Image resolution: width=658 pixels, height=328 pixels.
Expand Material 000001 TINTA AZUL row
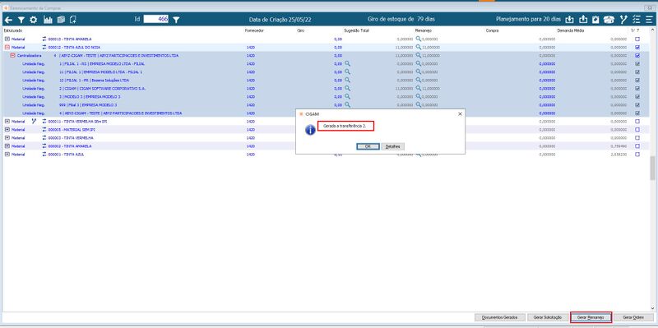7,155
